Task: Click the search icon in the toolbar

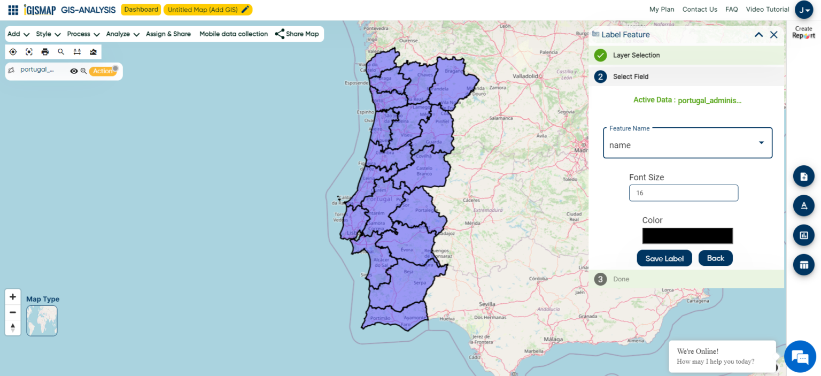Action: click(x=60, y=51)
